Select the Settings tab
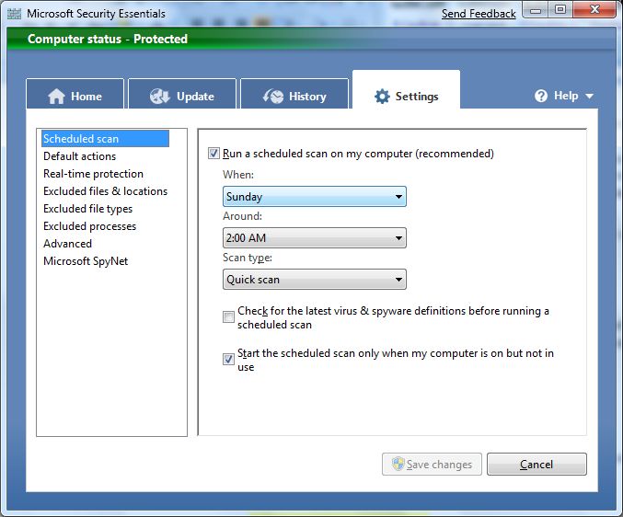 tap(406, 90)
